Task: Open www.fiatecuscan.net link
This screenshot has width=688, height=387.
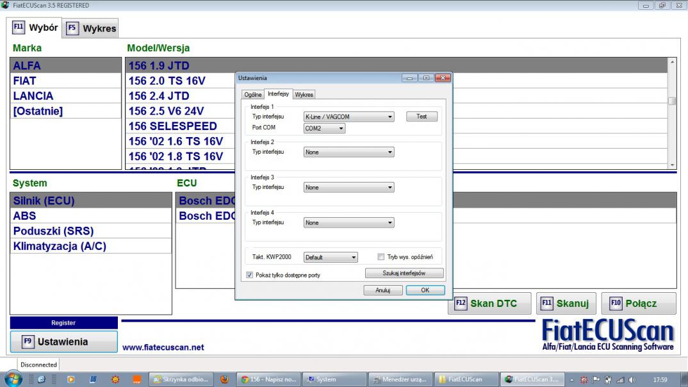Action: pos(163,347)
